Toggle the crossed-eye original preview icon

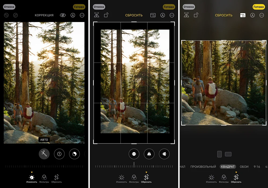[63, 15]
